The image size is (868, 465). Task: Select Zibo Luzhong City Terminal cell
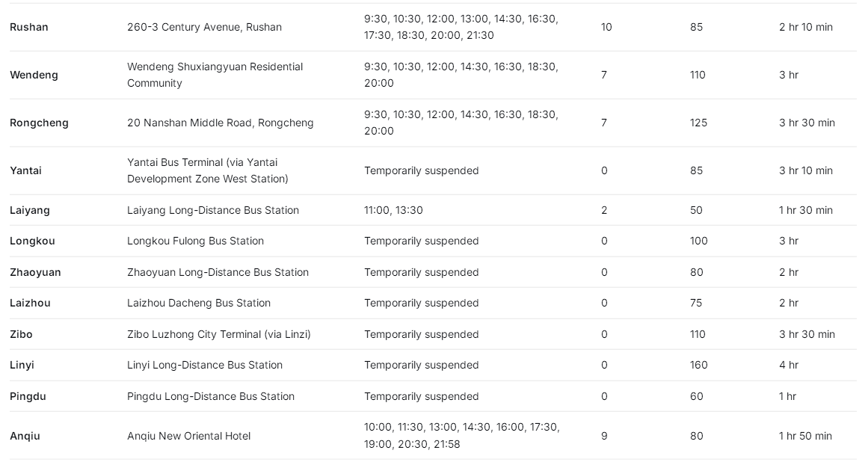pos(218,334)
